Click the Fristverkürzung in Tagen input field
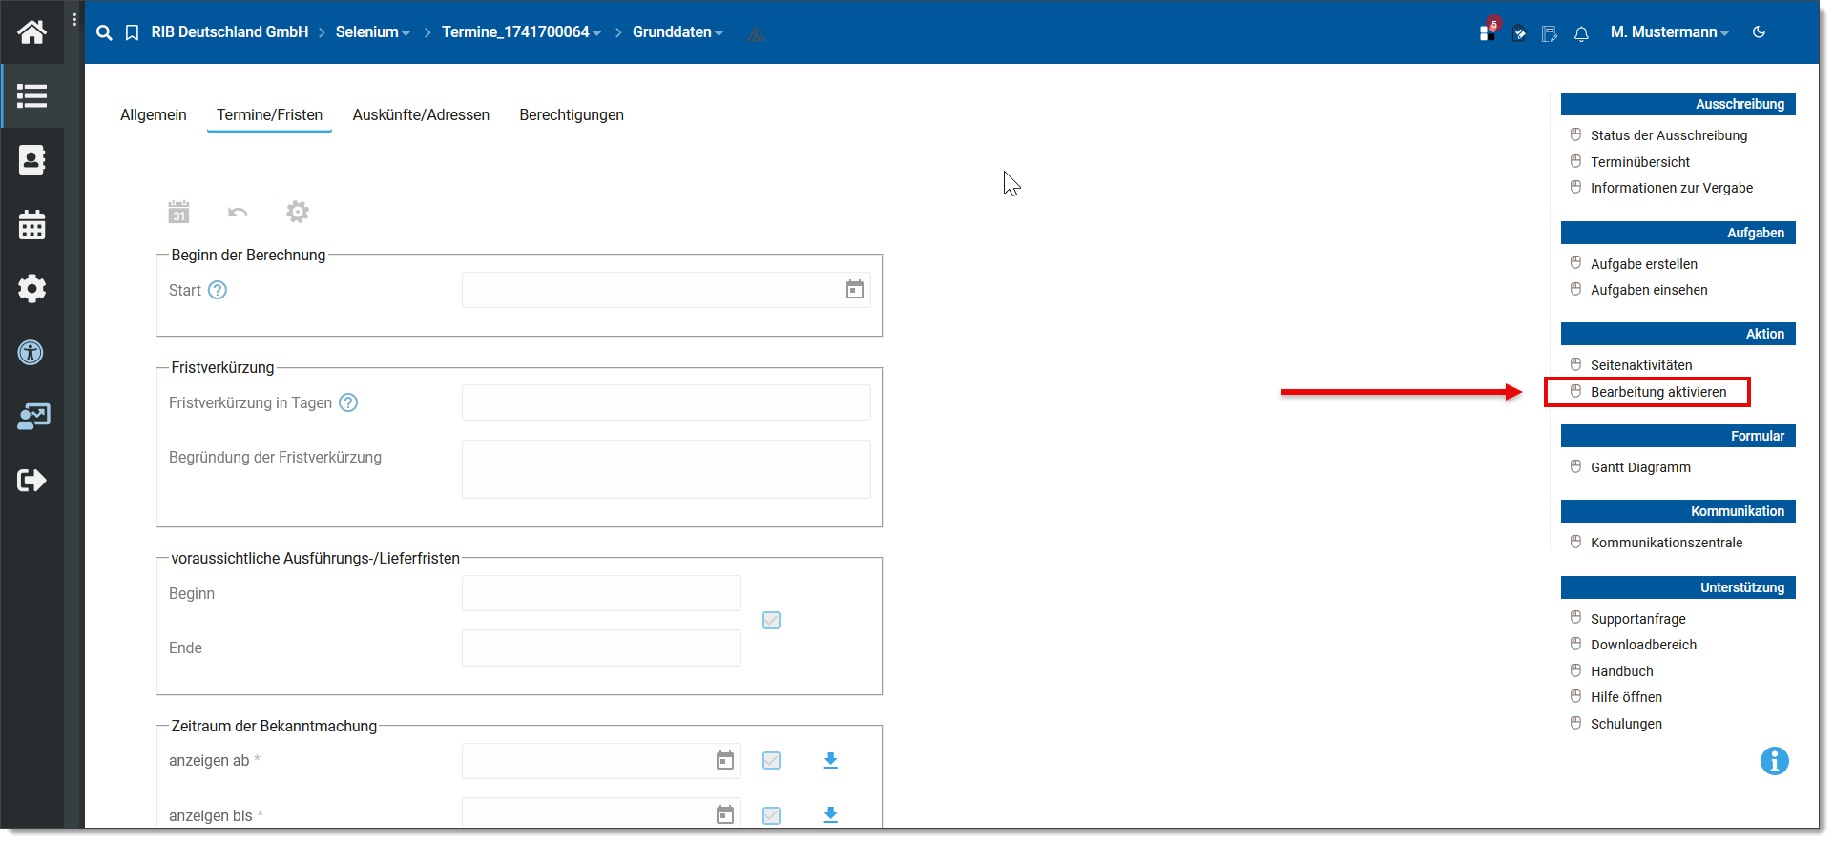The width and height of the screenshot is (1834, 843). coord(666,402)
